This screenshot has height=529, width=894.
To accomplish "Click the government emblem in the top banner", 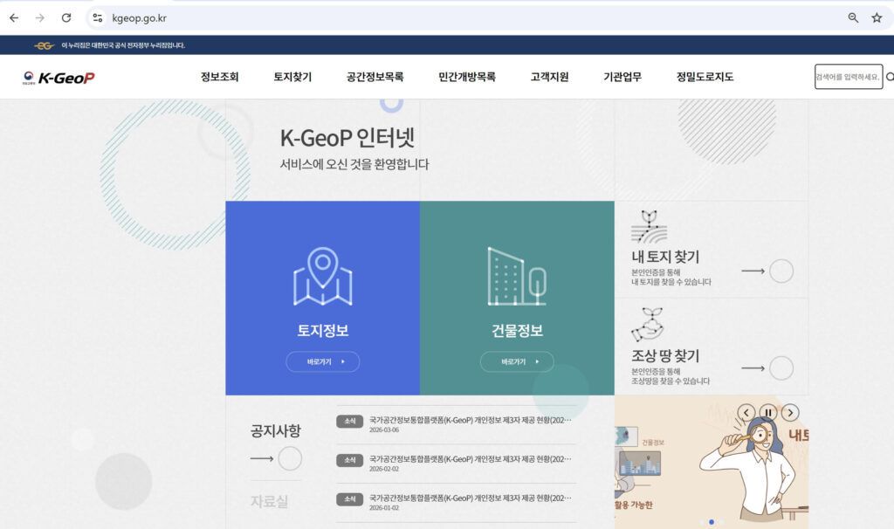I will 44,45.
